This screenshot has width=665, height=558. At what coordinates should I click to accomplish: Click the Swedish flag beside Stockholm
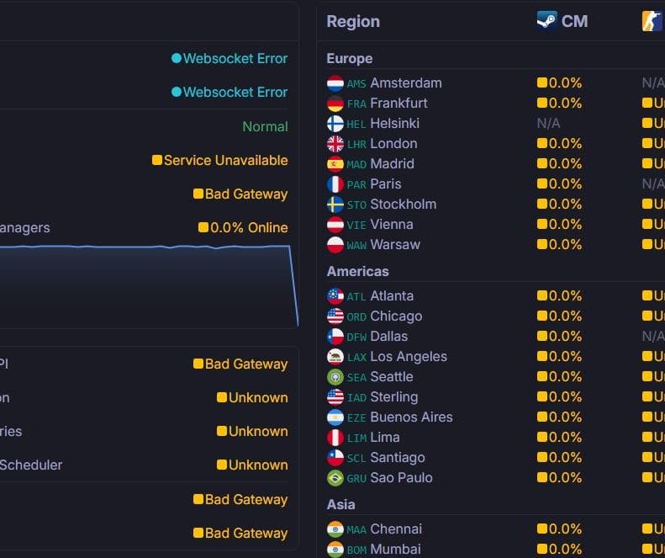(x=335, y=205)
